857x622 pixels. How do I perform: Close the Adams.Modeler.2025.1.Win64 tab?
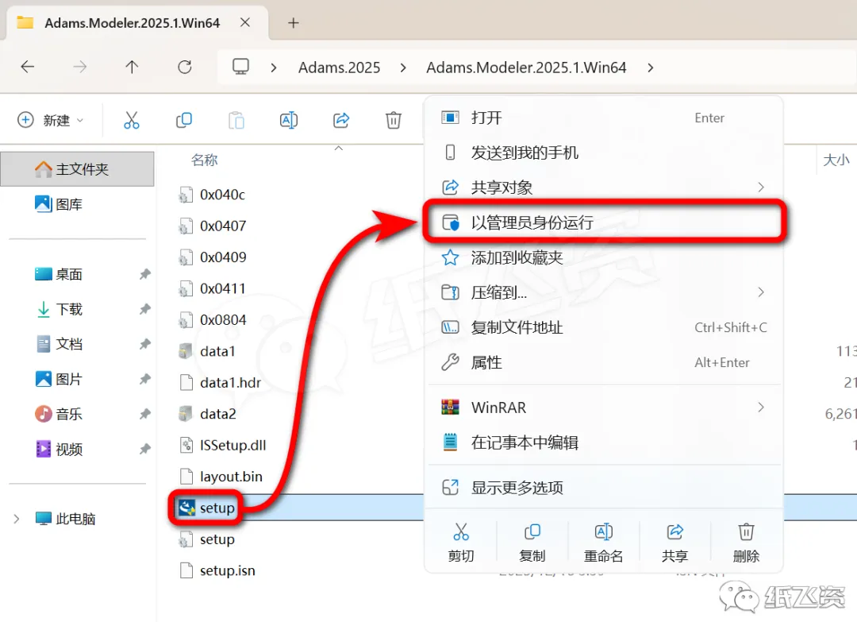(245, 22)
